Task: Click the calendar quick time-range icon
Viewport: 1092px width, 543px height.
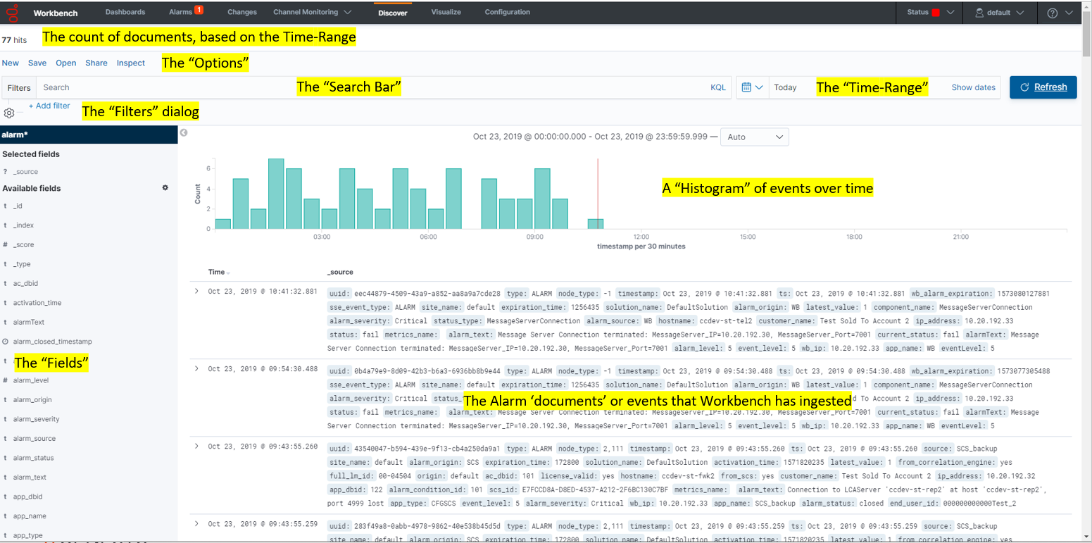Action: pos(752,87)
